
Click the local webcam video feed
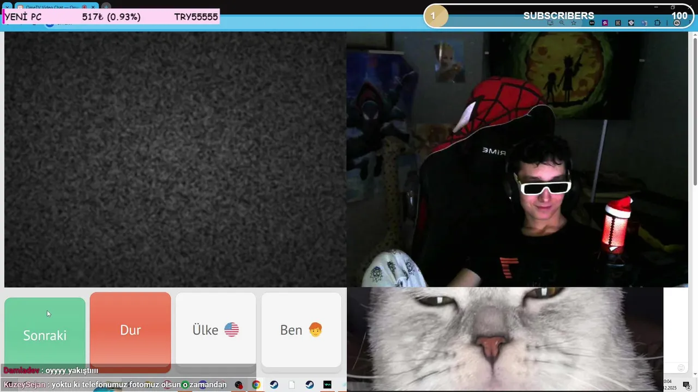tap(517, 159)
